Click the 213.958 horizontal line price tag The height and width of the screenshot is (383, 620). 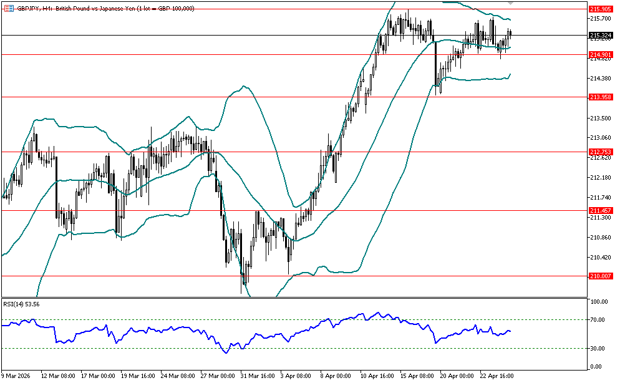click(599, 97)
